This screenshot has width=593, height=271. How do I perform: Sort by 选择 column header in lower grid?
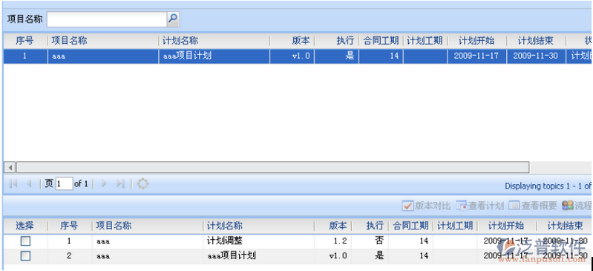(x=25, y=226)
